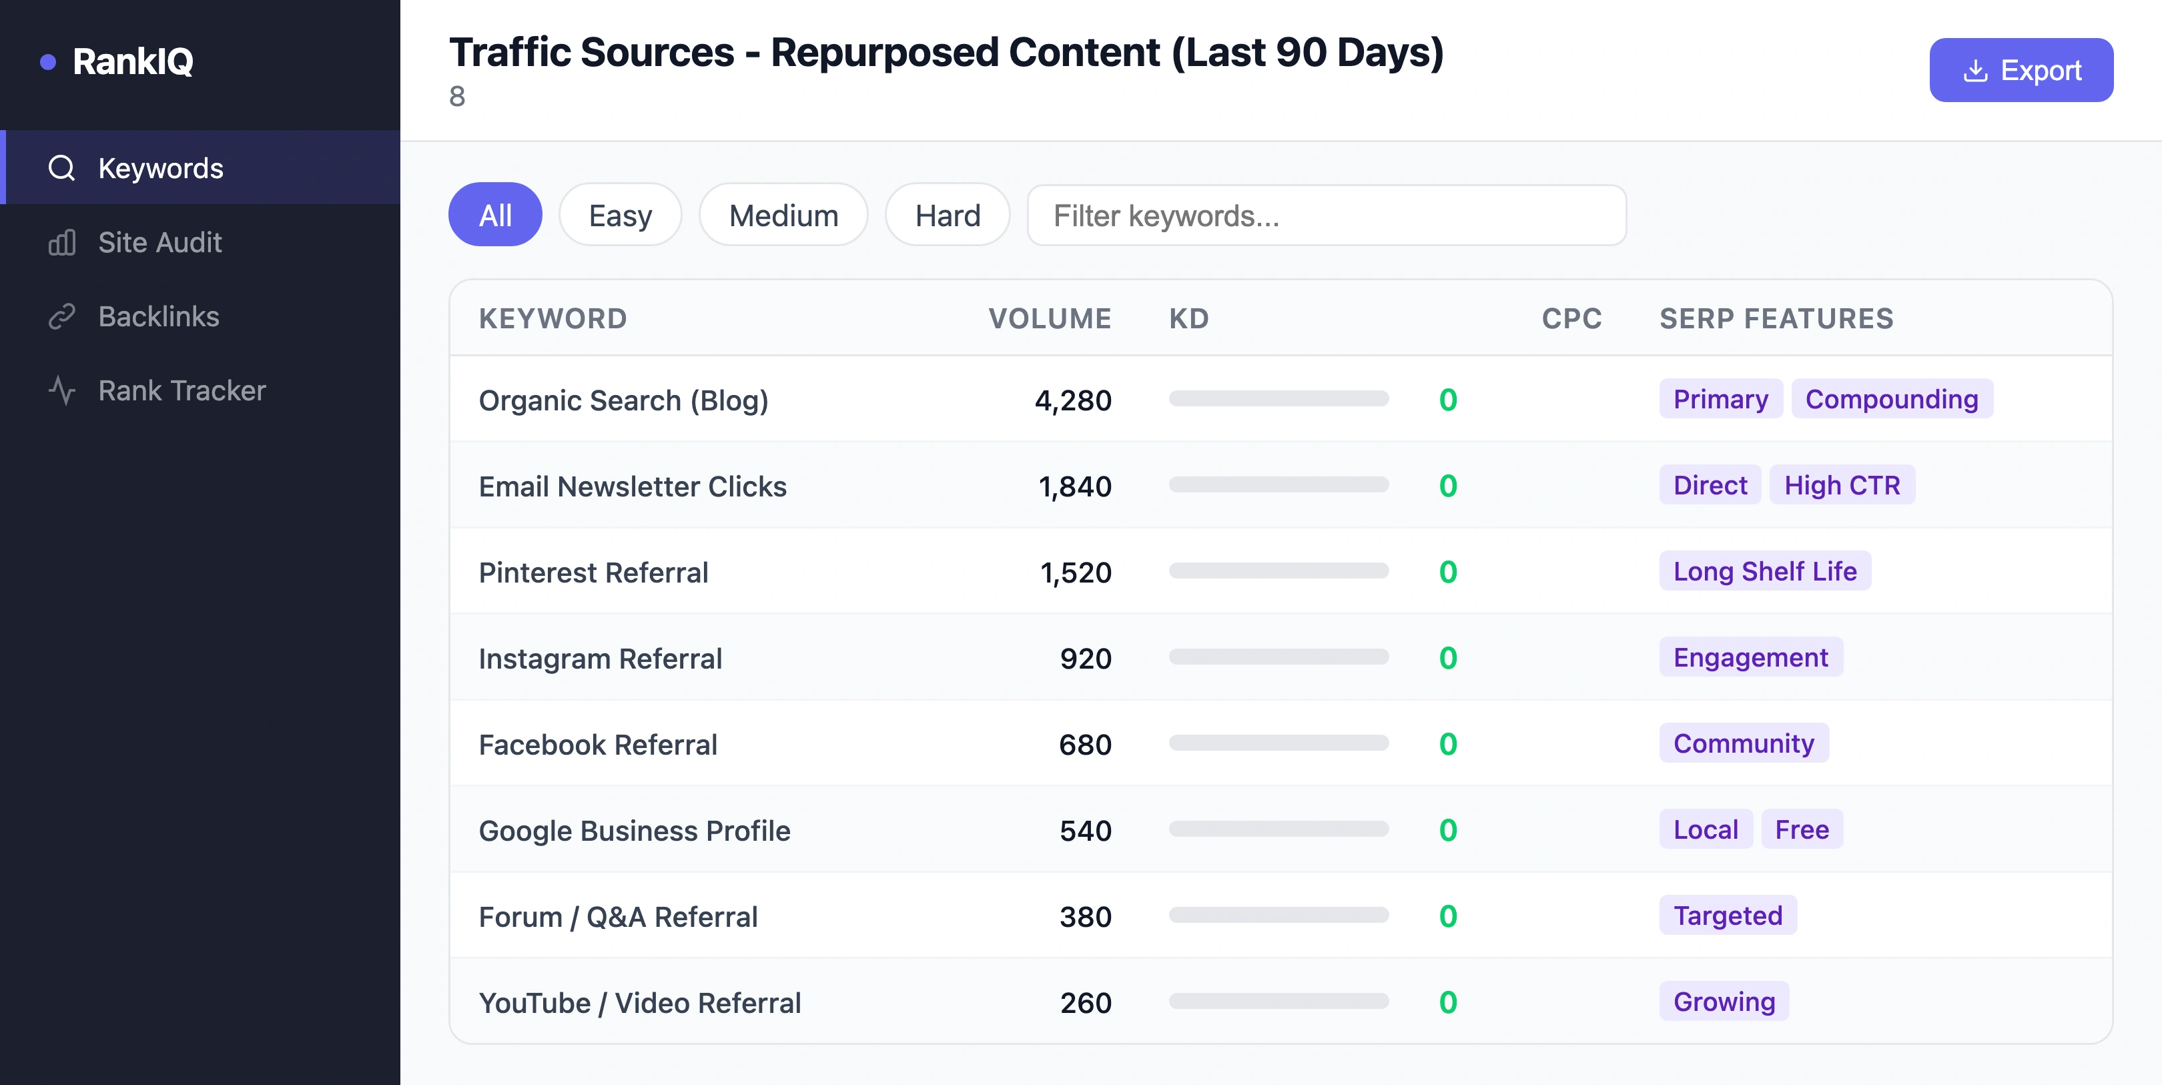This screenshot has height=1085, width=2162.
Task: Open Site Audit via its bar chart icon
Action: [x=62, y=242]
